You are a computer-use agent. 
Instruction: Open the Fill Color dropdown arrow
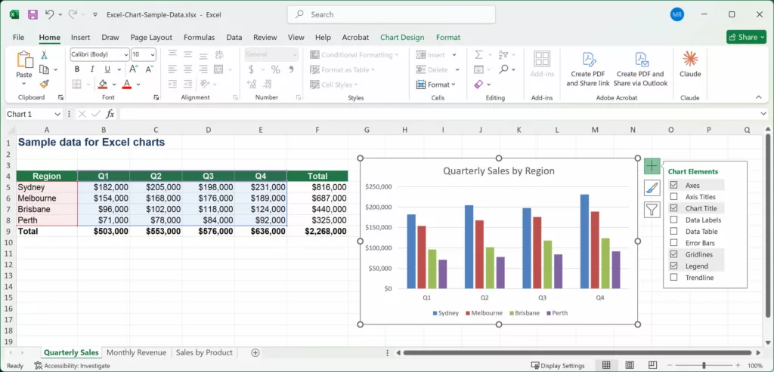[x=114, y=85]
